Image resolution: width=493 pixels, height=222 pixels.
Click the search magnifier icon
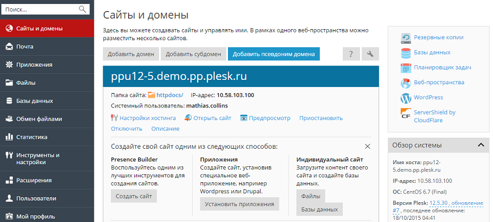[83, 9]
